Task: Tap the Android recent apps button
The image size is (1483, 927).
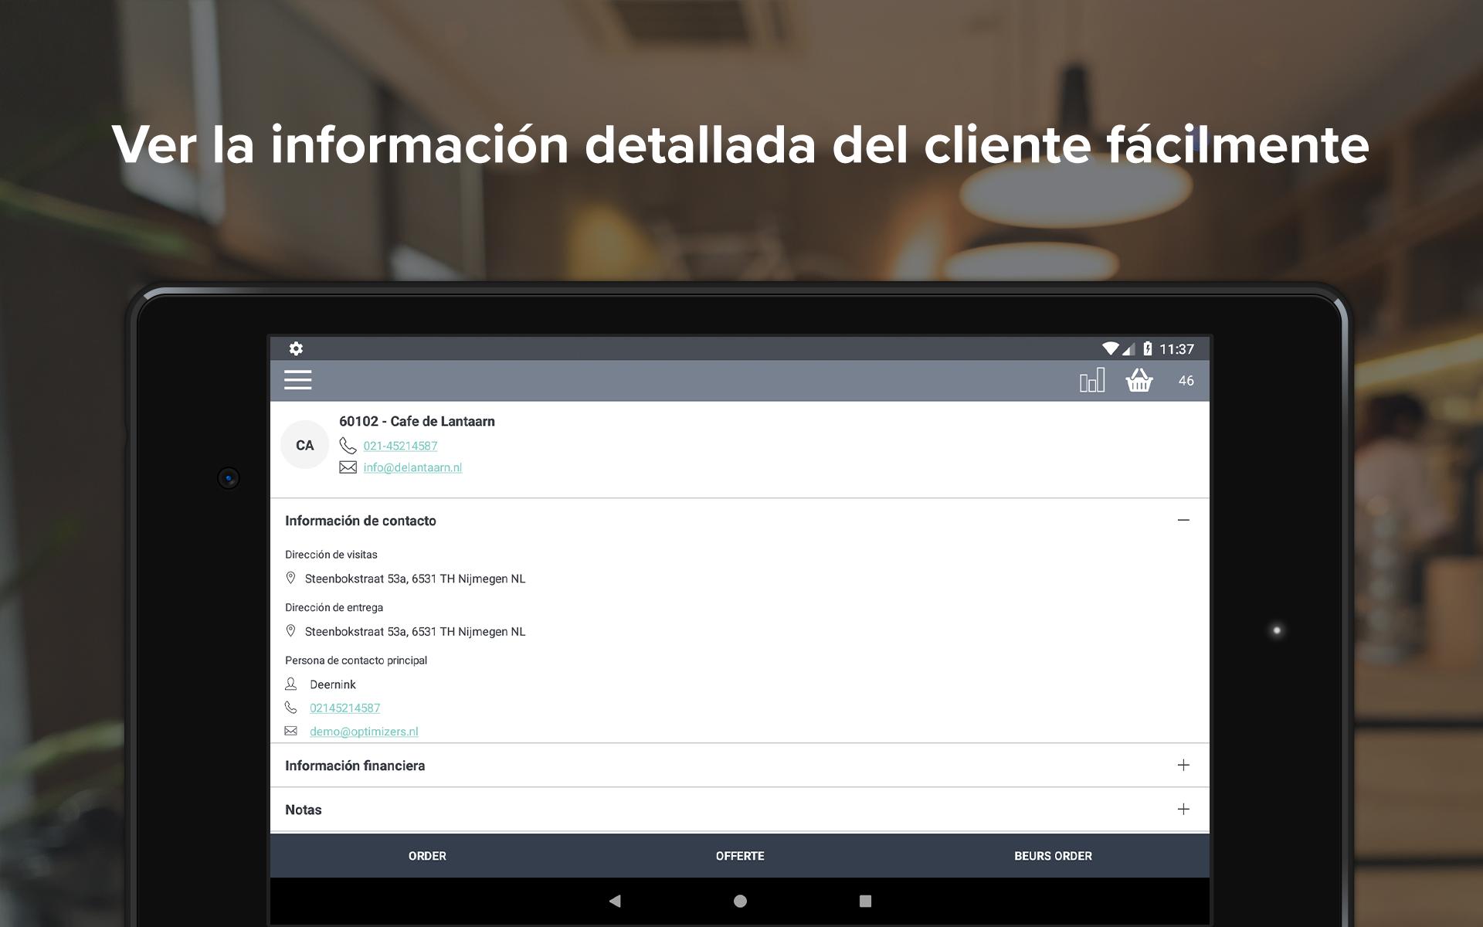Action: (865, 901)
